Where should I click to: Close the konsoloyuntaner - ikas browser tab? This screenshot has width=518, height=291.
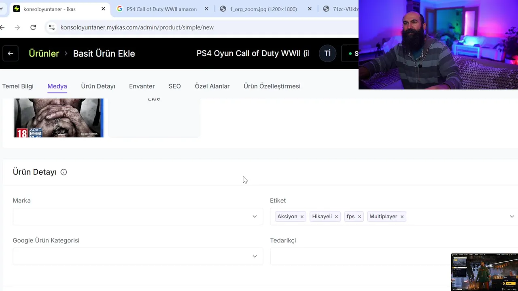click(x=103, y=9)
